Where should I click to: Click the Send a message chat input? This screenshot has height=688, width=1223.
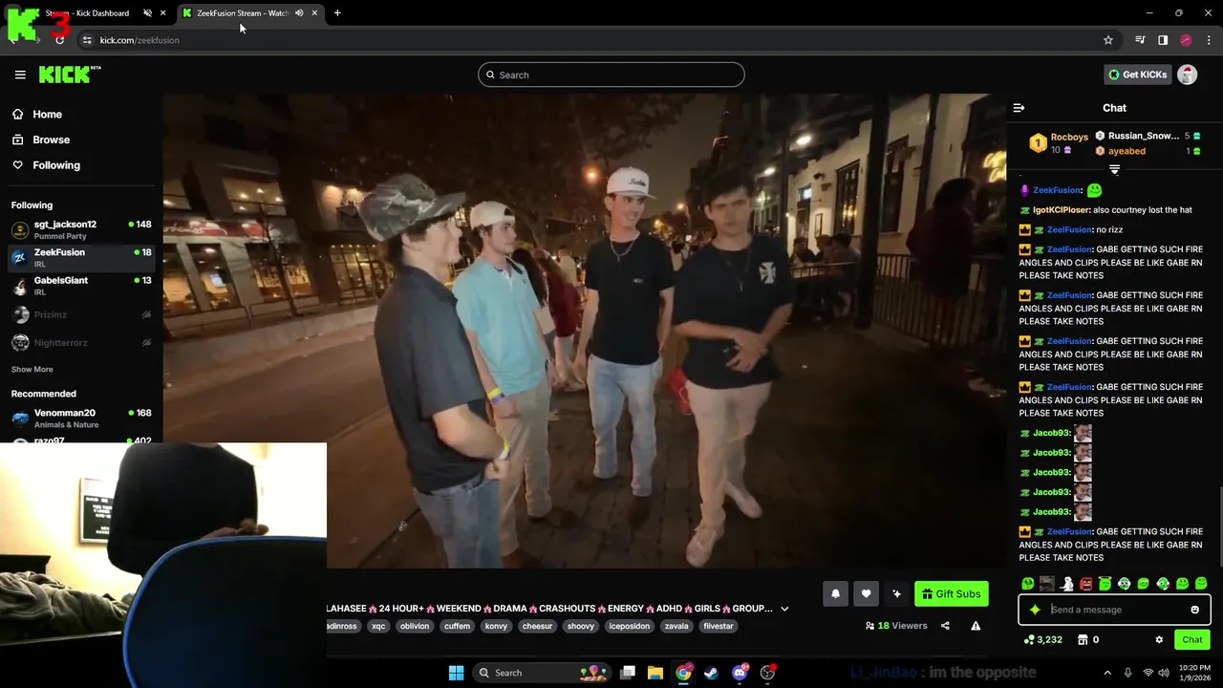pos(1116,610)
